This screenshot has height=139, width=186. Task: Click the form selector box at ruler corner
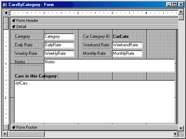coord(6,12)
